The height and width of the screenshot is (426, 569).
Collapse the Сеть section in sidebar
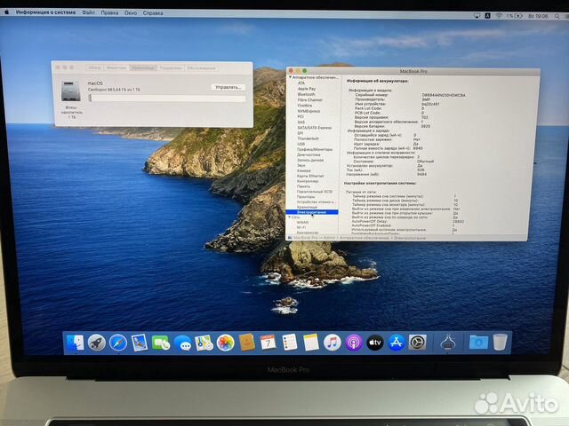[290, 217]
